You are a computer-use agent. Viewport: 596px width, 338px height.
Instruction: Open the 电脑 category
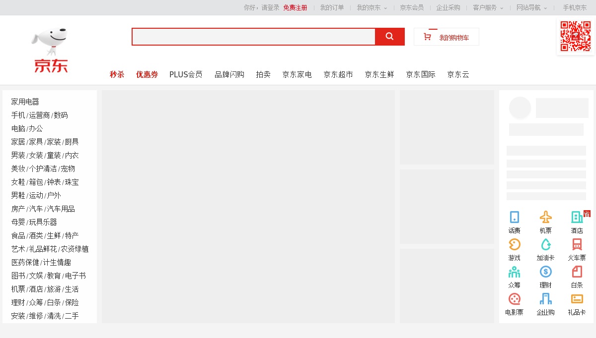point(18,128)
